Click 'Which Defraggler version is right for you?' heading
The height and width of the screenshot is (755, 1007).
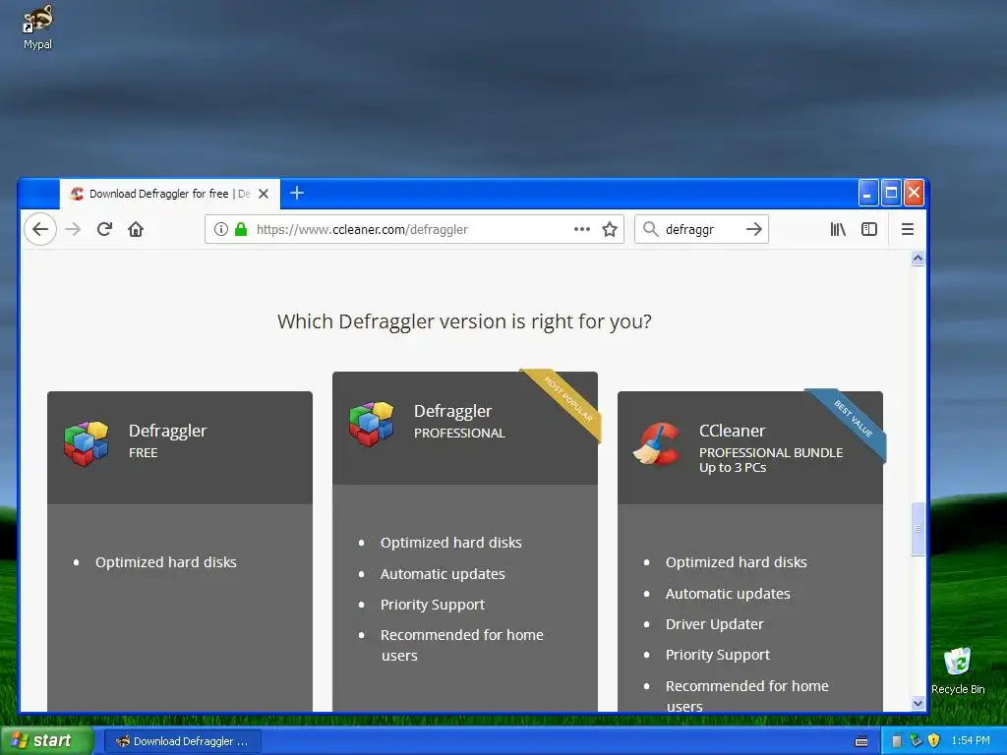click(464, 321)
